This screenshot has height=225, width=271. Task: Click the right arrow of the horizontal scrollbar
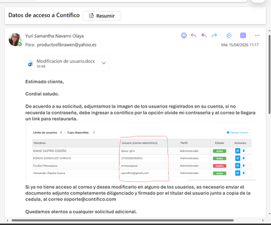(263, 220)
